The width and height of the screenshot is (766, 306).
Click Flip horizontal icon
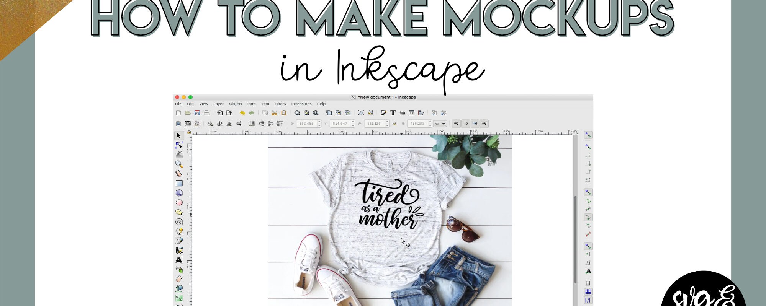pyautogui.click(x=229, y=124)
